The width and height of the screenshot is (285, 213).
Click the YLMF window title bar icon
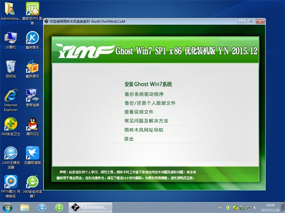tap(46, 21)
